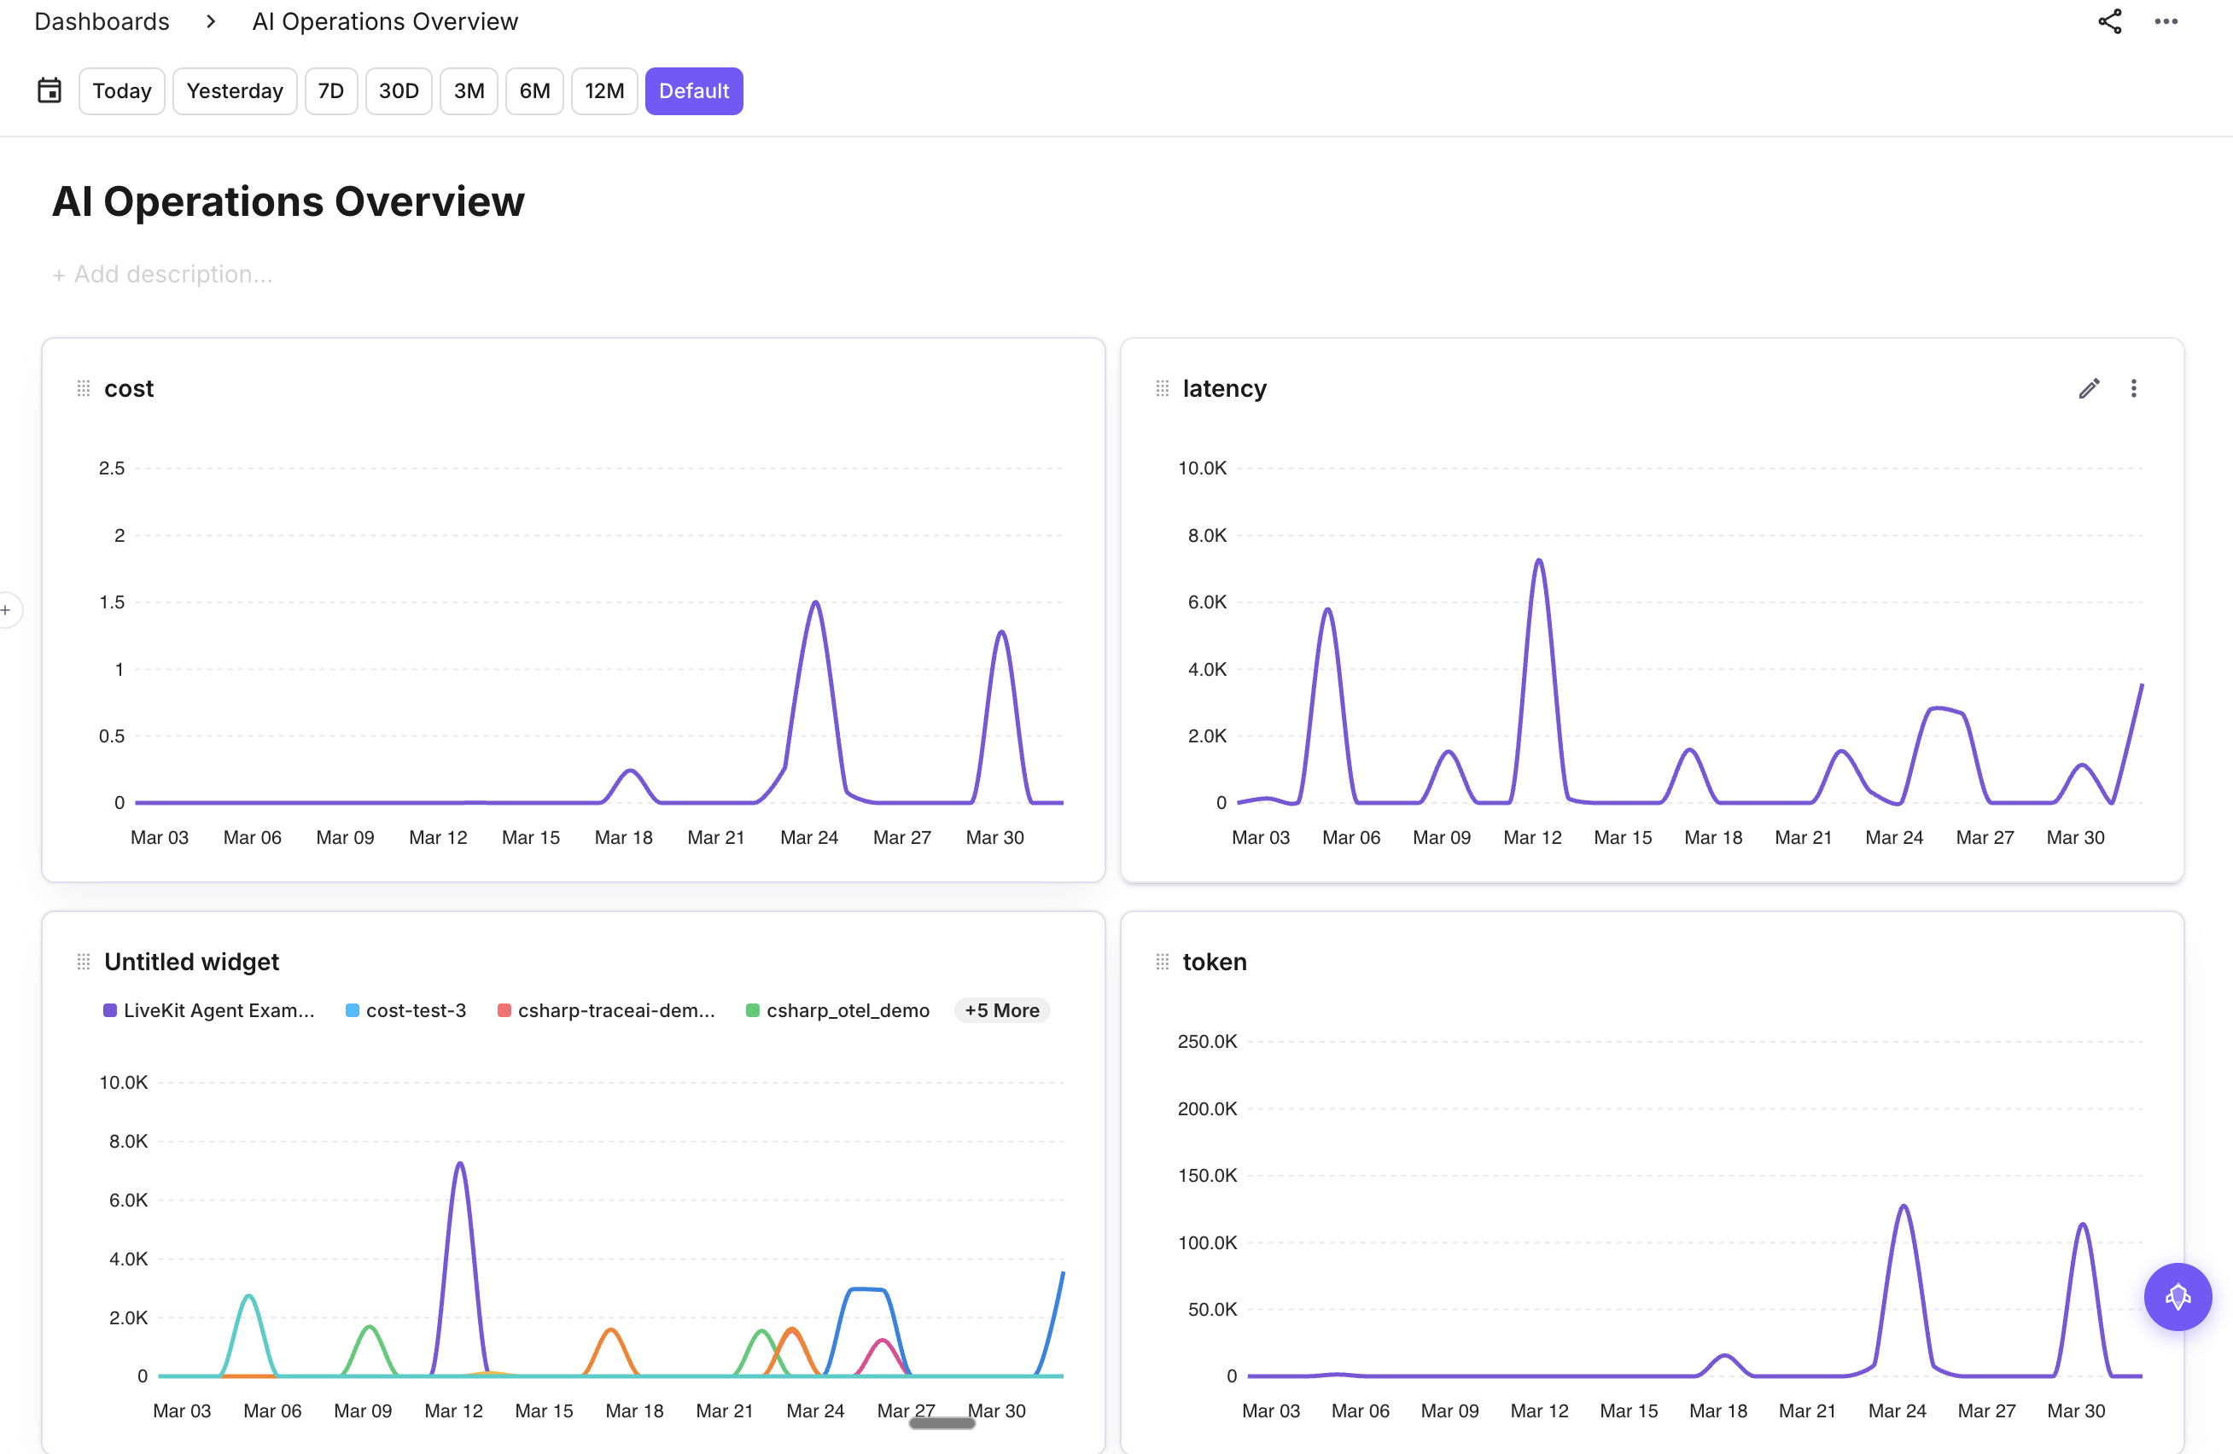The width and height of the screenshot is (2233, 1454).
Task: Select the 30D time range
Action: [x=398, y=91]
